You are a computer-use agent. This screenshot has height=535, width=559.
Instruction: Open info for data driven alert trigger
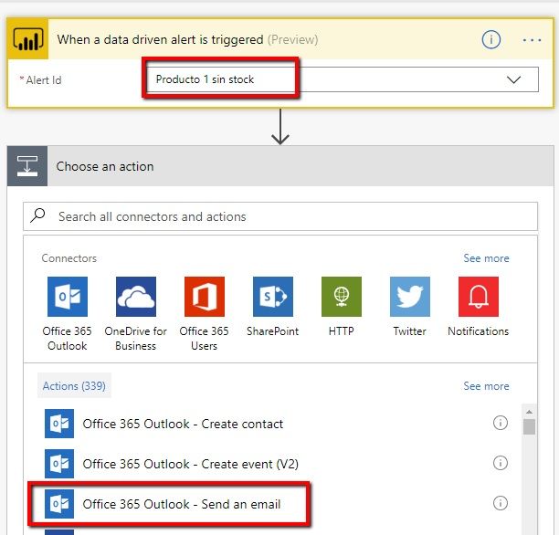point(490,39)
